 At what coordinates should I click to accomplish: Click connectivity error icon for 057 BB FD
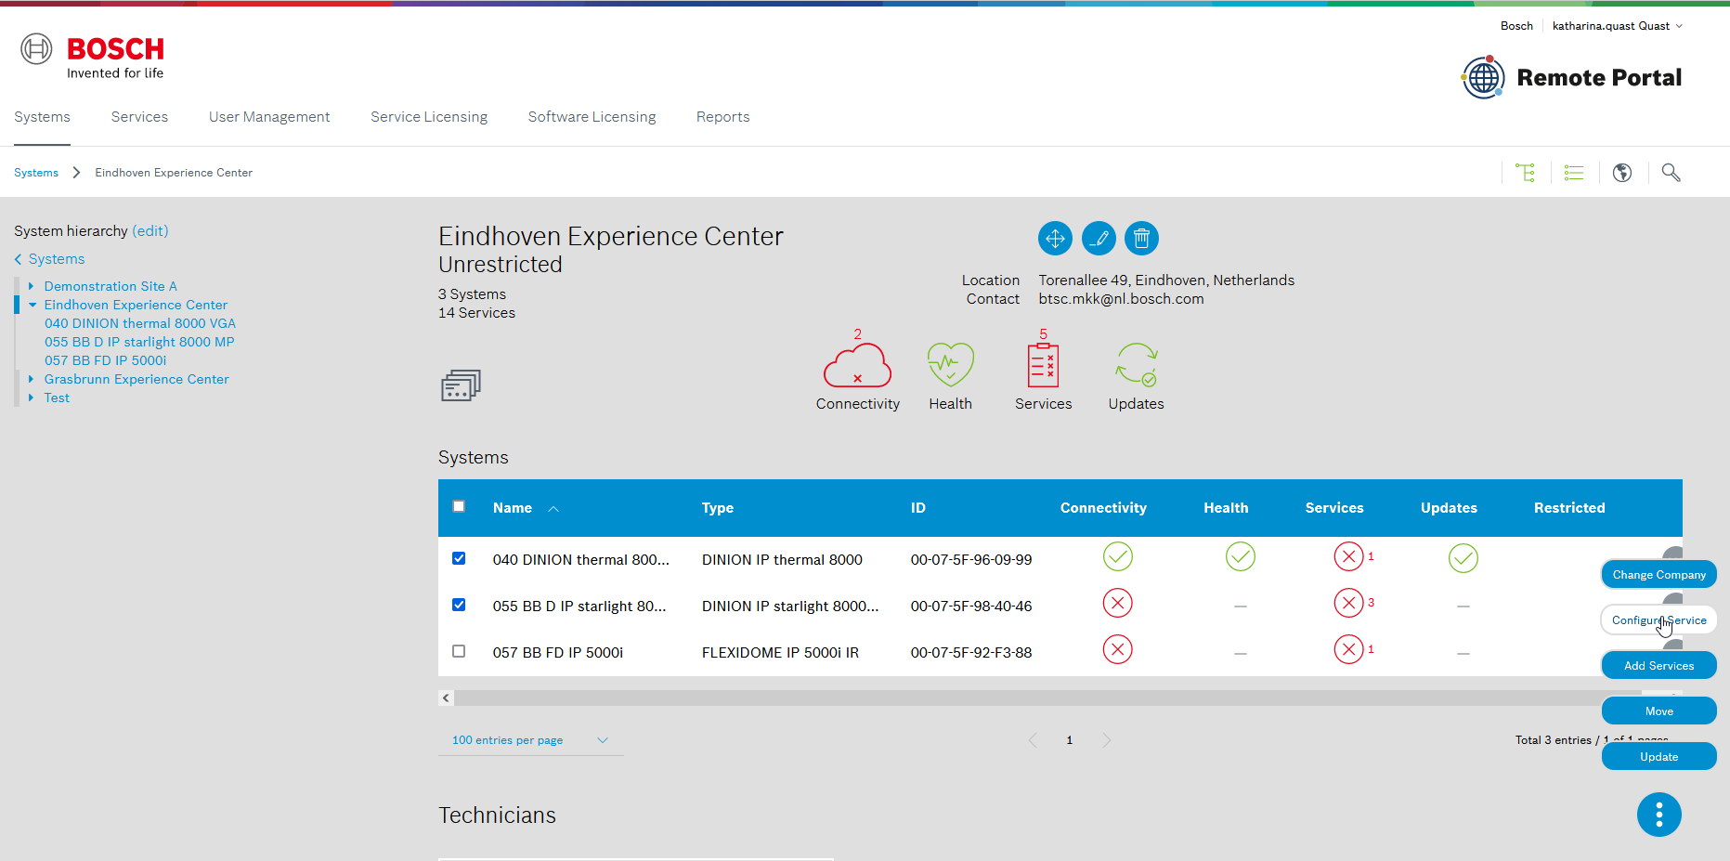[1117, 649]
